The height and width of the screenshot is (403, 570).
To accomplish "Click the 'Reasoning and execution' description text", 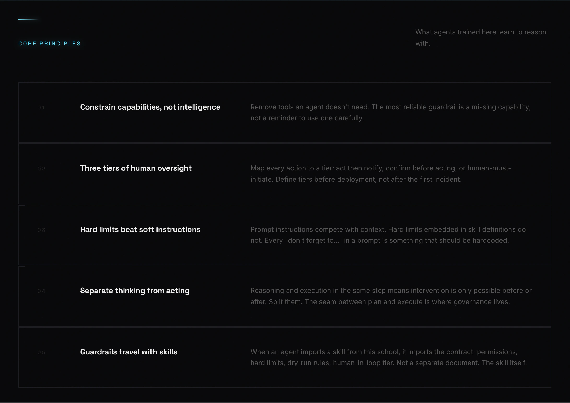I will [391, 296].
